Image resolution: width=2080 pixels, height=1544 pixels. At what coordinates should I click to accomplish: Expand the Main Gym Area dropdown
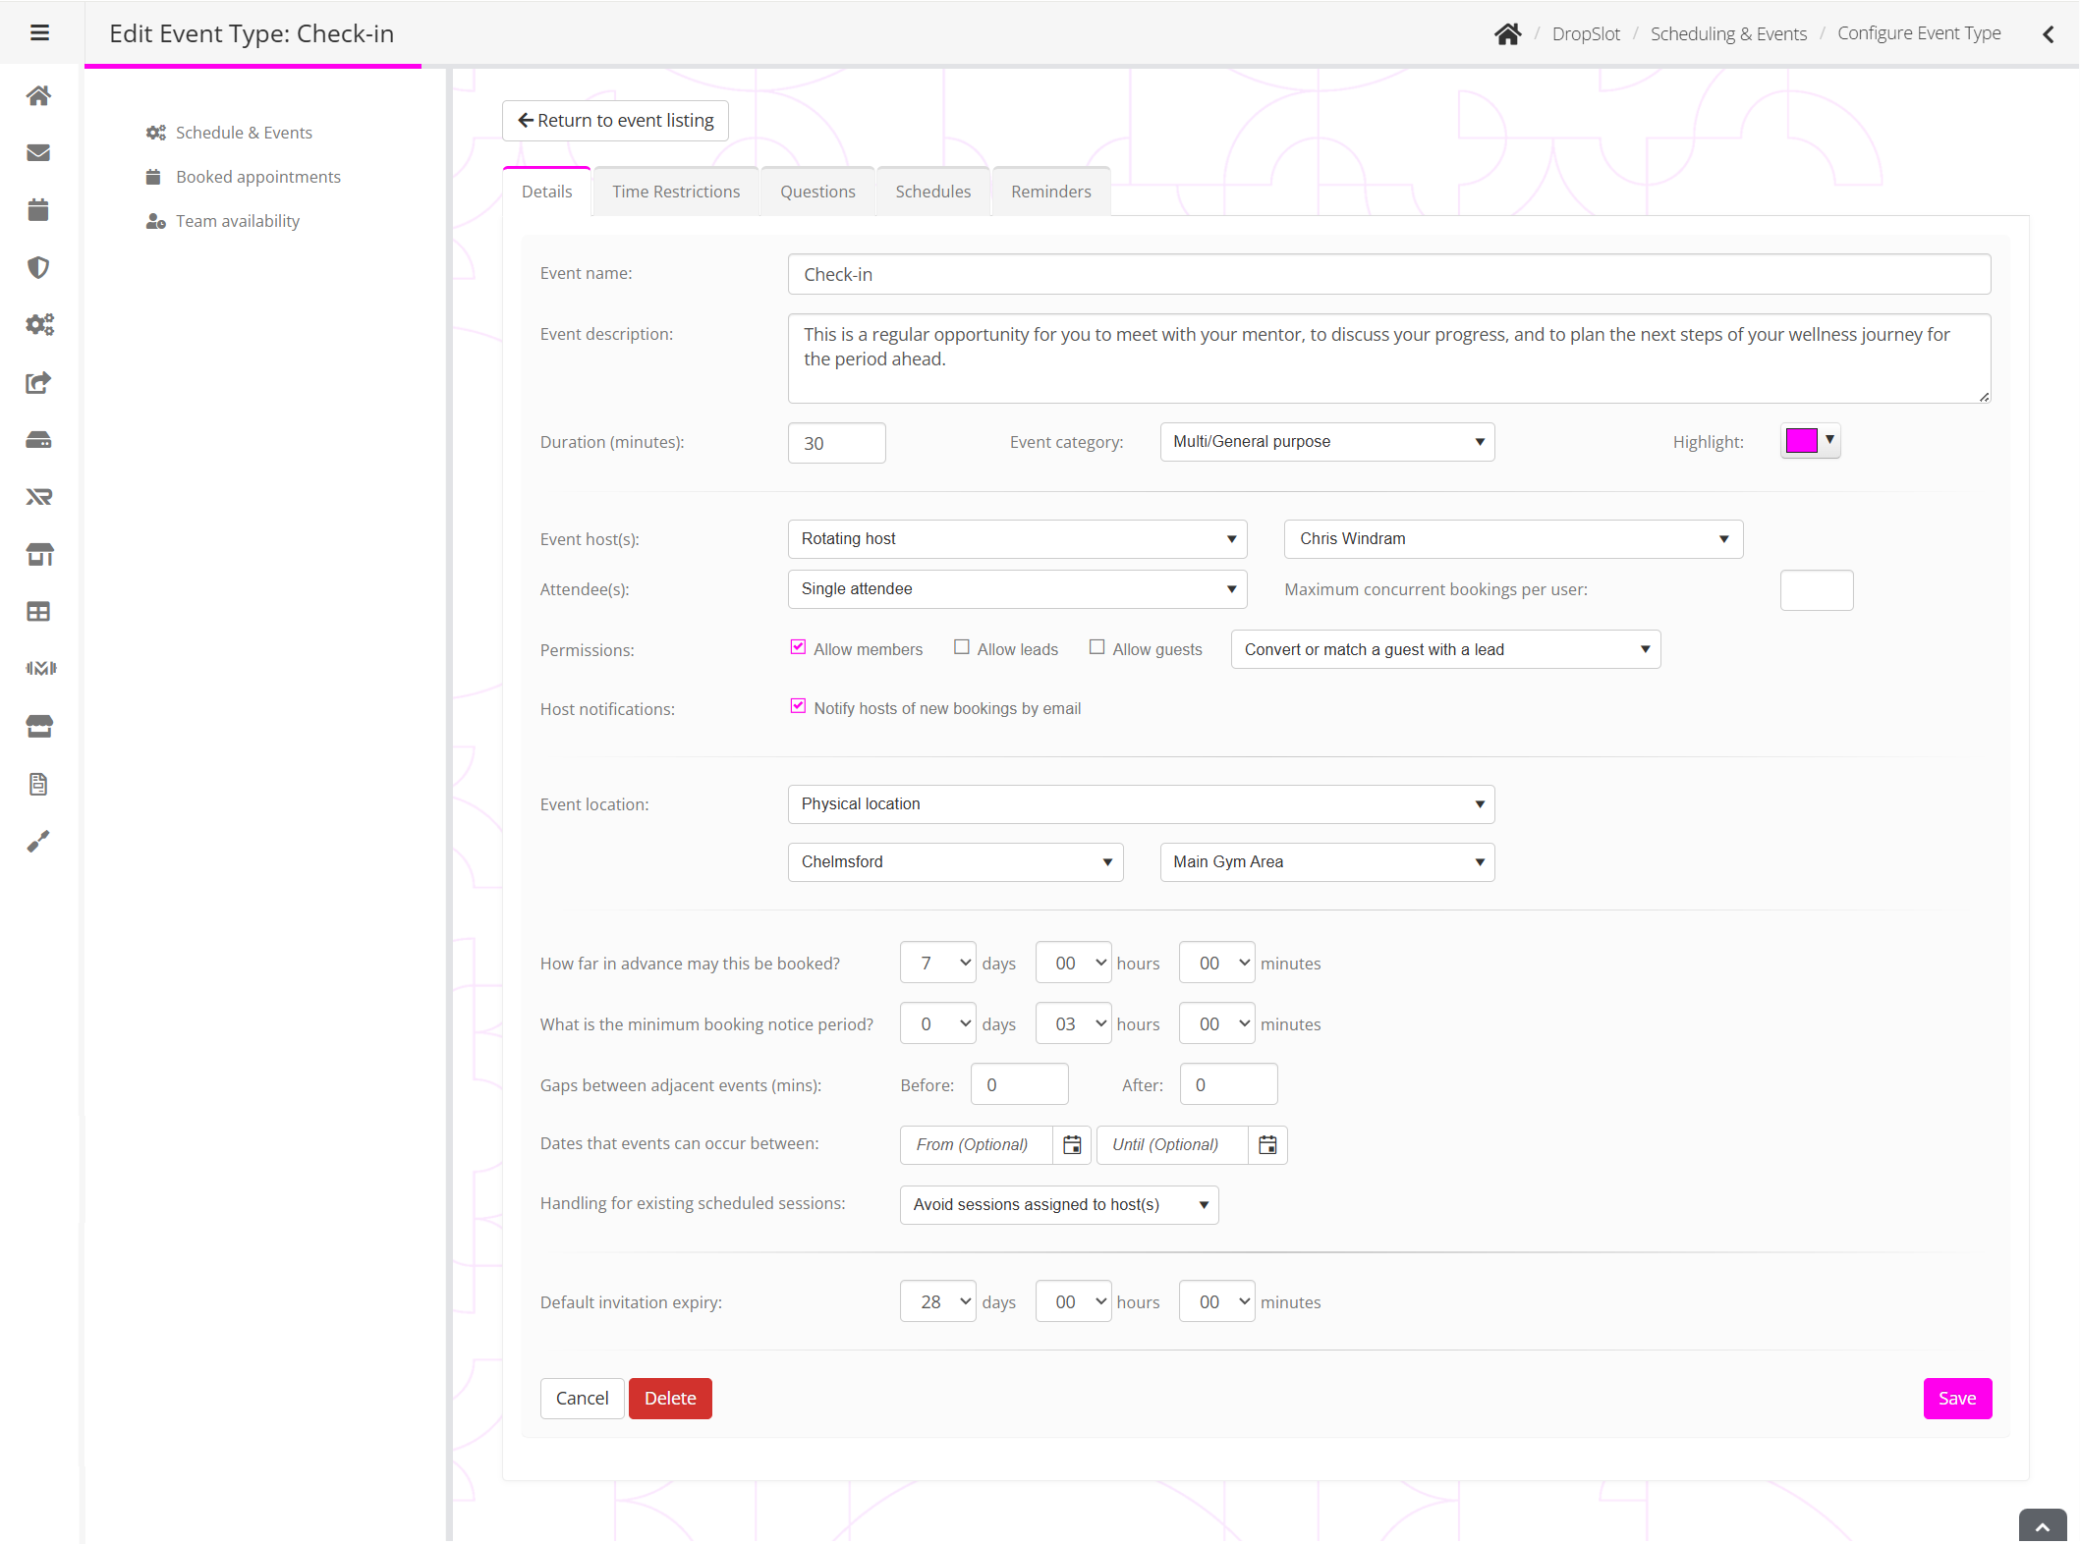1326,862
